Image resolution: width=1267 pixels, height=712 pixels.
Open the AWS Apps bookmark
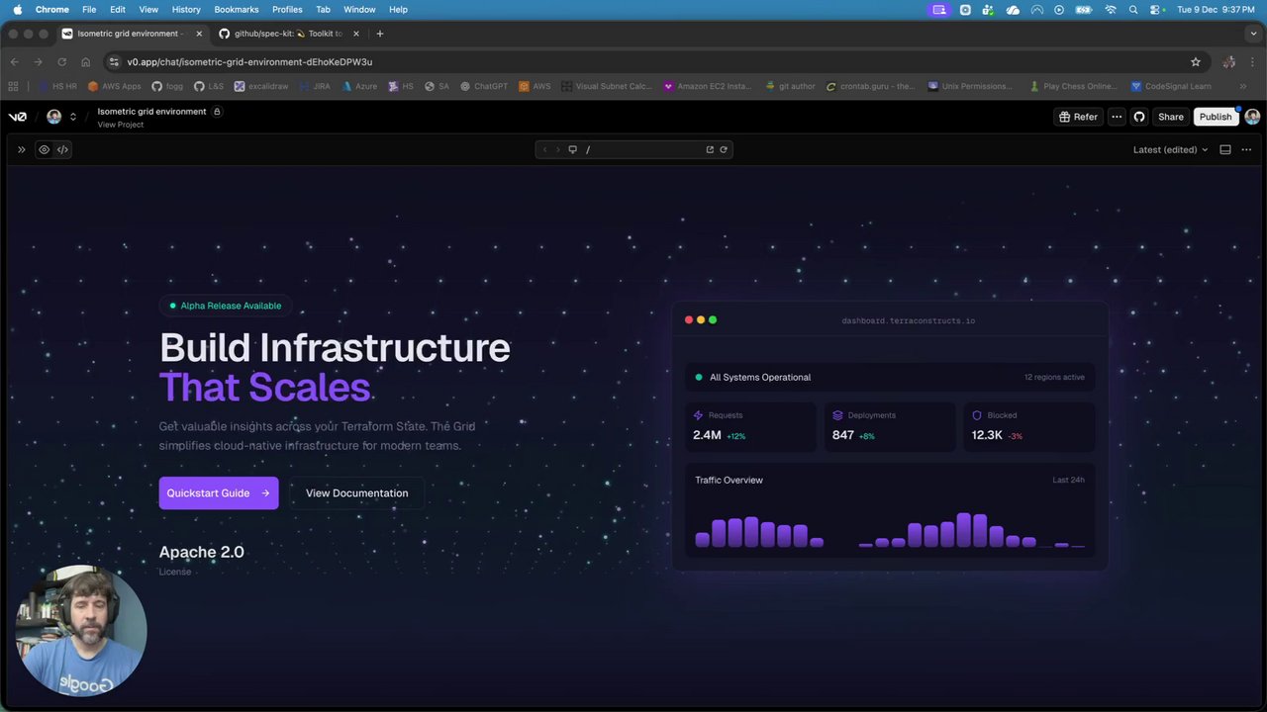115,86
